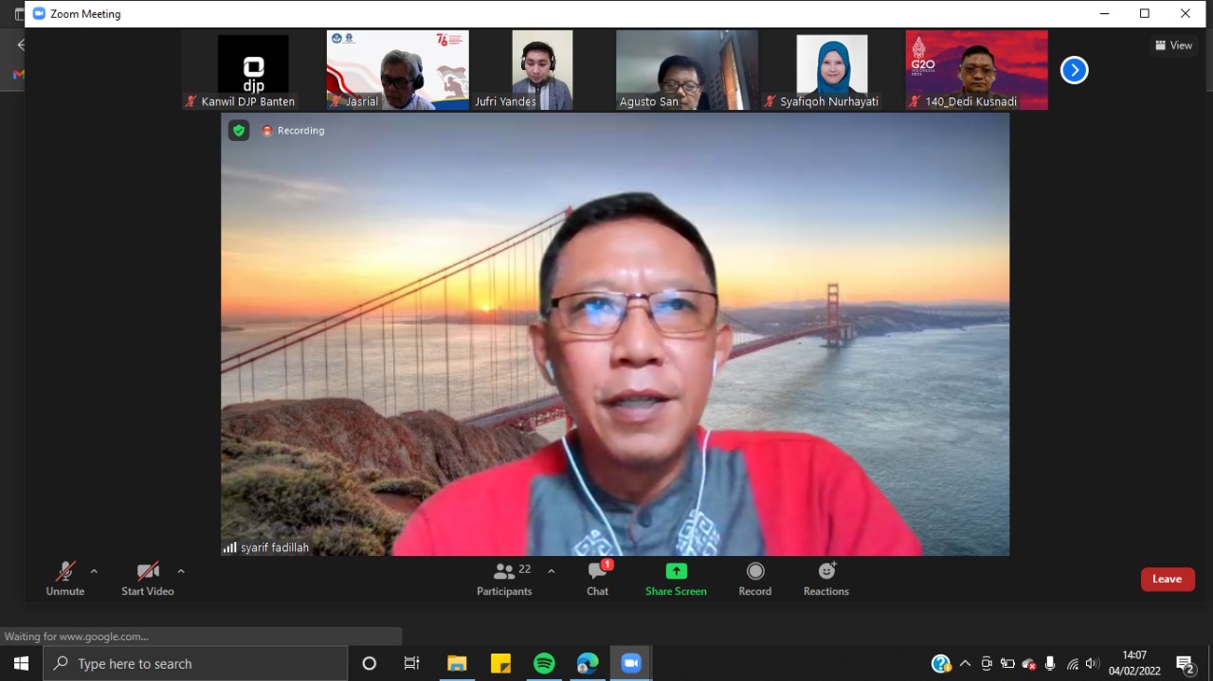Screen dimensions: 1213x681
Task: Click the taskbar volume icon
Action: pos(1093,664)
